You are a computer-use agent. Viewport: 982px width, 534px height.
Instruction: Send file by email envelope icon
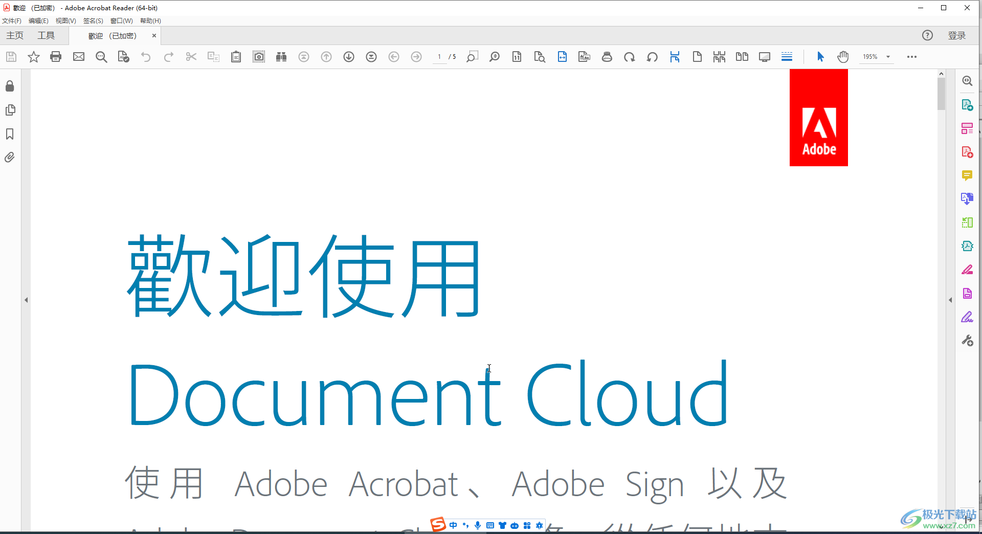[x=79, y=57]
